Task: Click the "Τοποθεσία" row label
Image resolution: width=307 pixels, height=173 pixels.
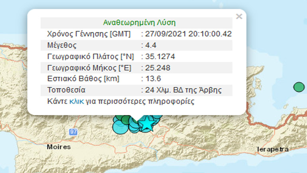Action: tap(66, 90)
